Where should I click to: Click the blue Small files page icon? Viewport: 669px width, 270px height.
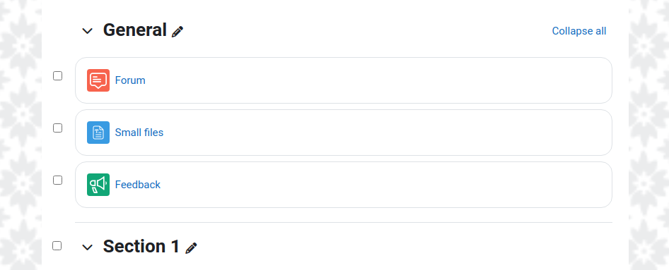(x=98, y=133)
